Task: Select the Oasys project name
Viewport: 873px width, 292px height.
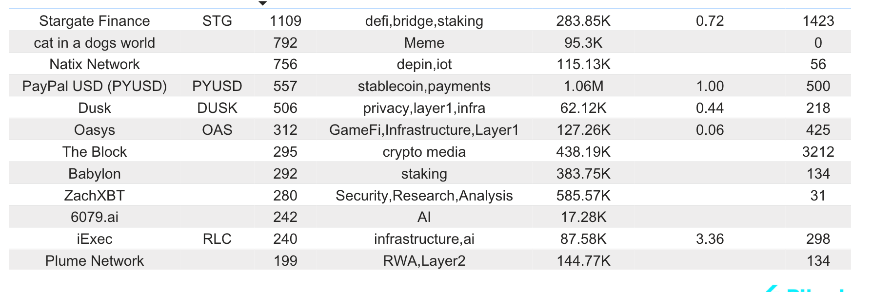Action: [95, 130]
